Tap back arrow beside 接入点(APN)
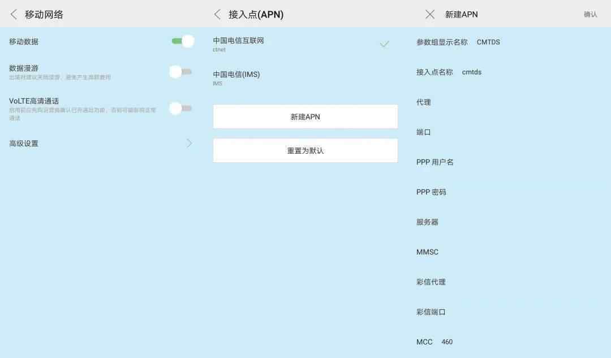The height and width of the screenshot is (358, 611). [217, 15]
